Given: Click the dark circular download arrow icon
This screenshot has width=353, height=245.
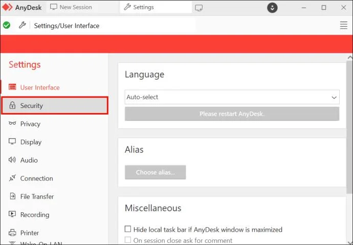Looking at the screenshot, I should pos(272,8).
